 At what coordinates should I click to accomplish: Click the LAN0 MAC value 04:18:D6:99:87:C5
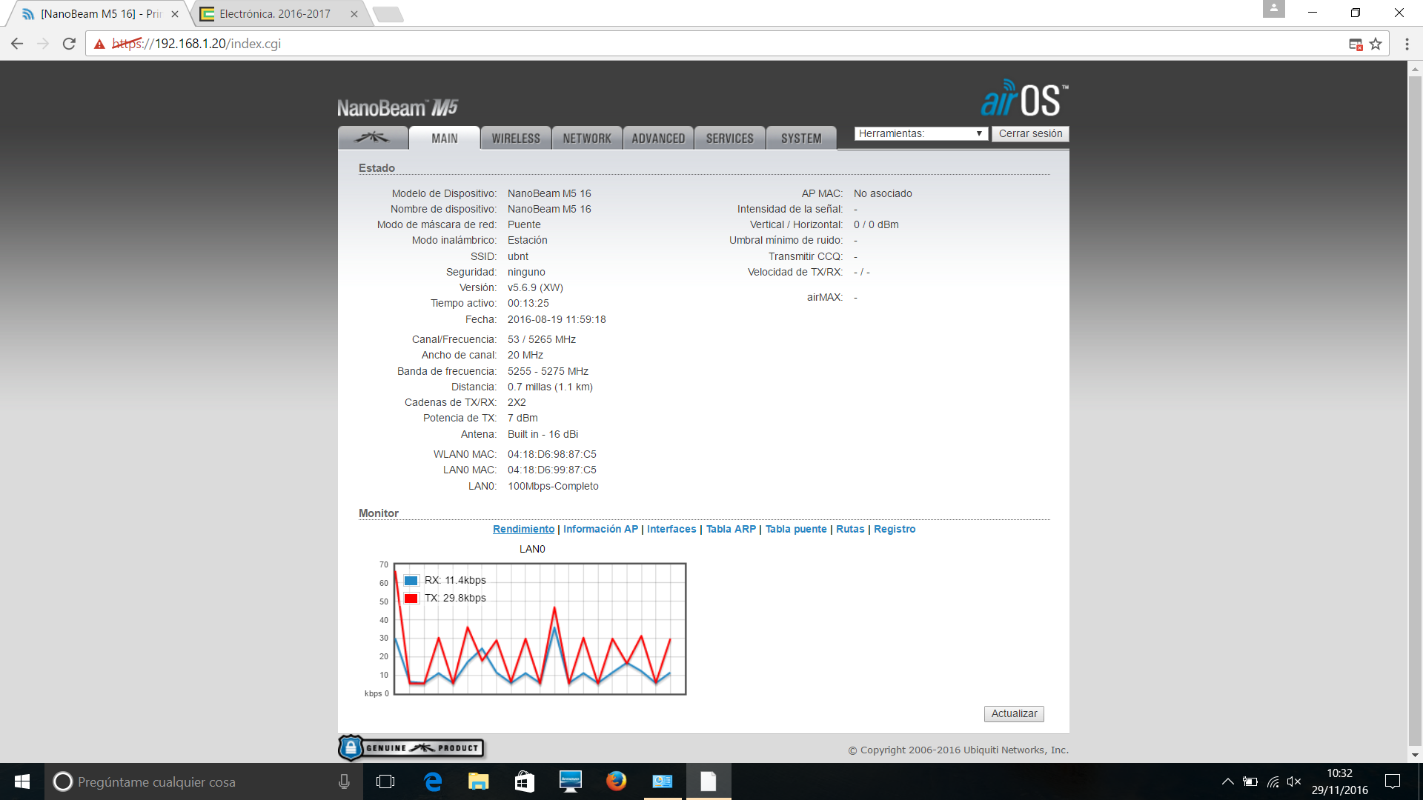[x=551, y=470]
